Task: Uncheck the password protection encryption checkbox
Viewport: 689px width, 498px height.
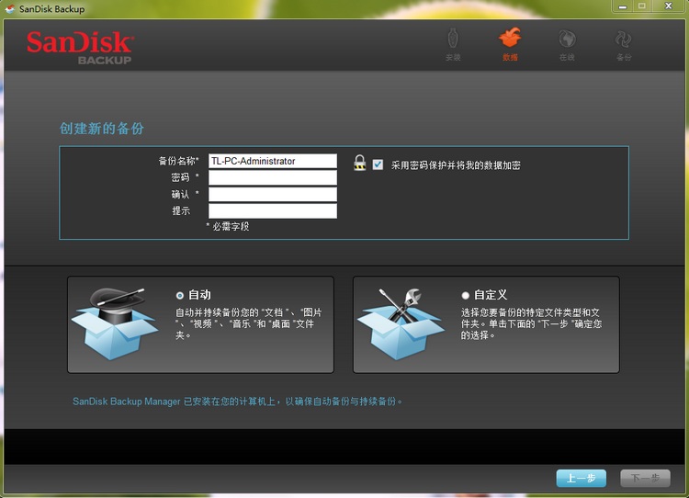Action: (378, 164)
